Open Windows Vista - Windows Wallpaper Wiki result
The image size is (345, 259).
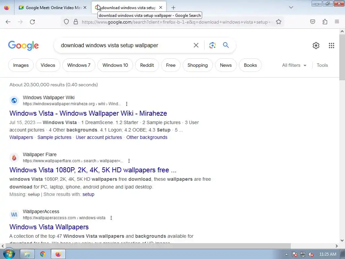[88, 113]
